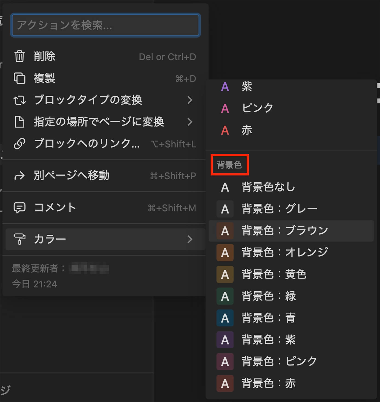This screenshot has width=380, height=402.
Task: Click the paint roller icon for カラー
Action: tap(19, 239)
